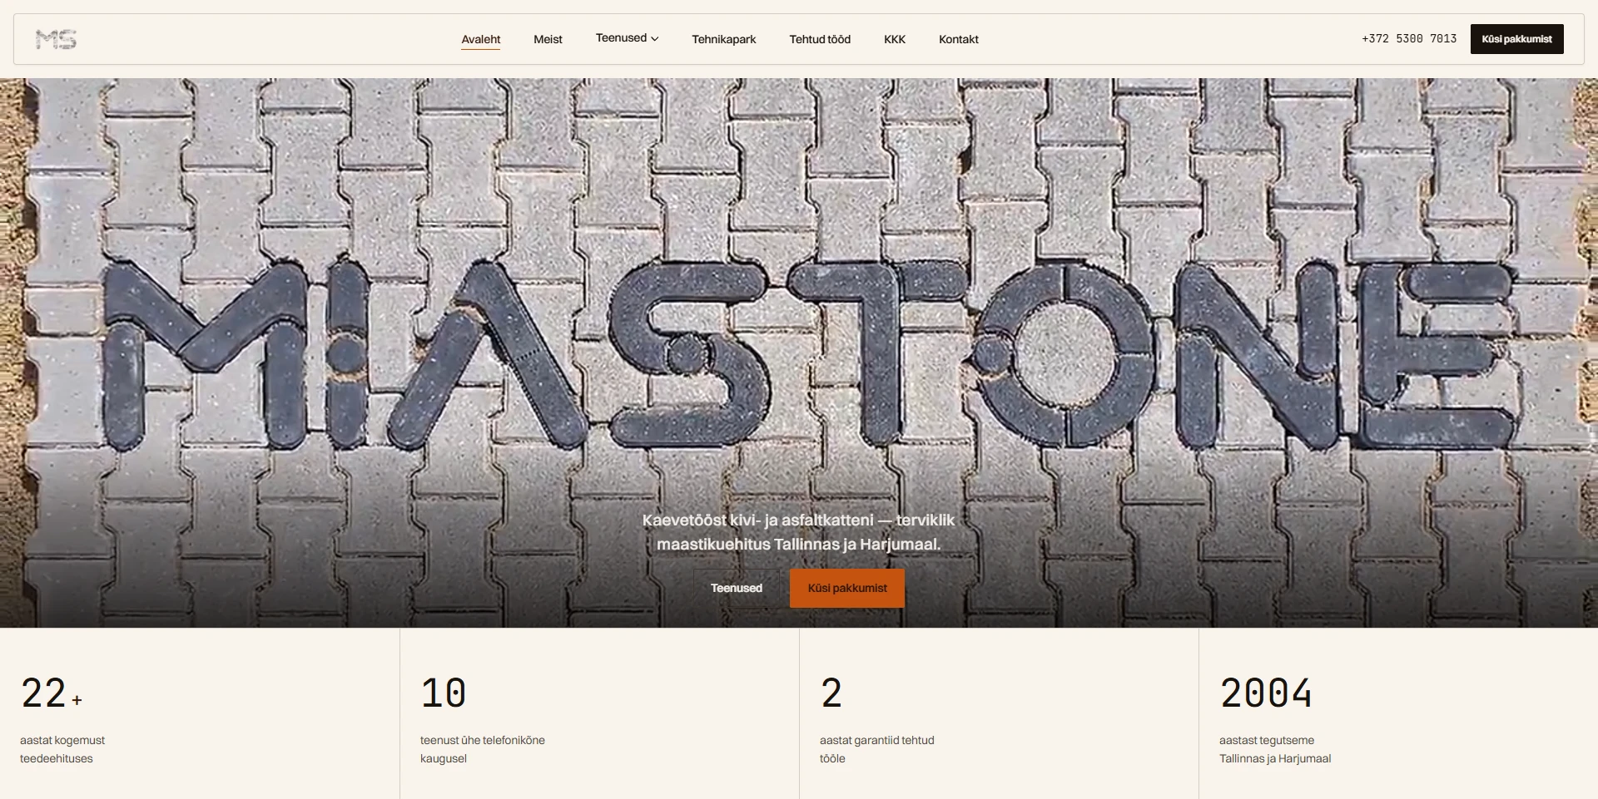1598x799 pixels.
Task: Select the 2004 statistic number
Action: click(x=1266, y=693)
